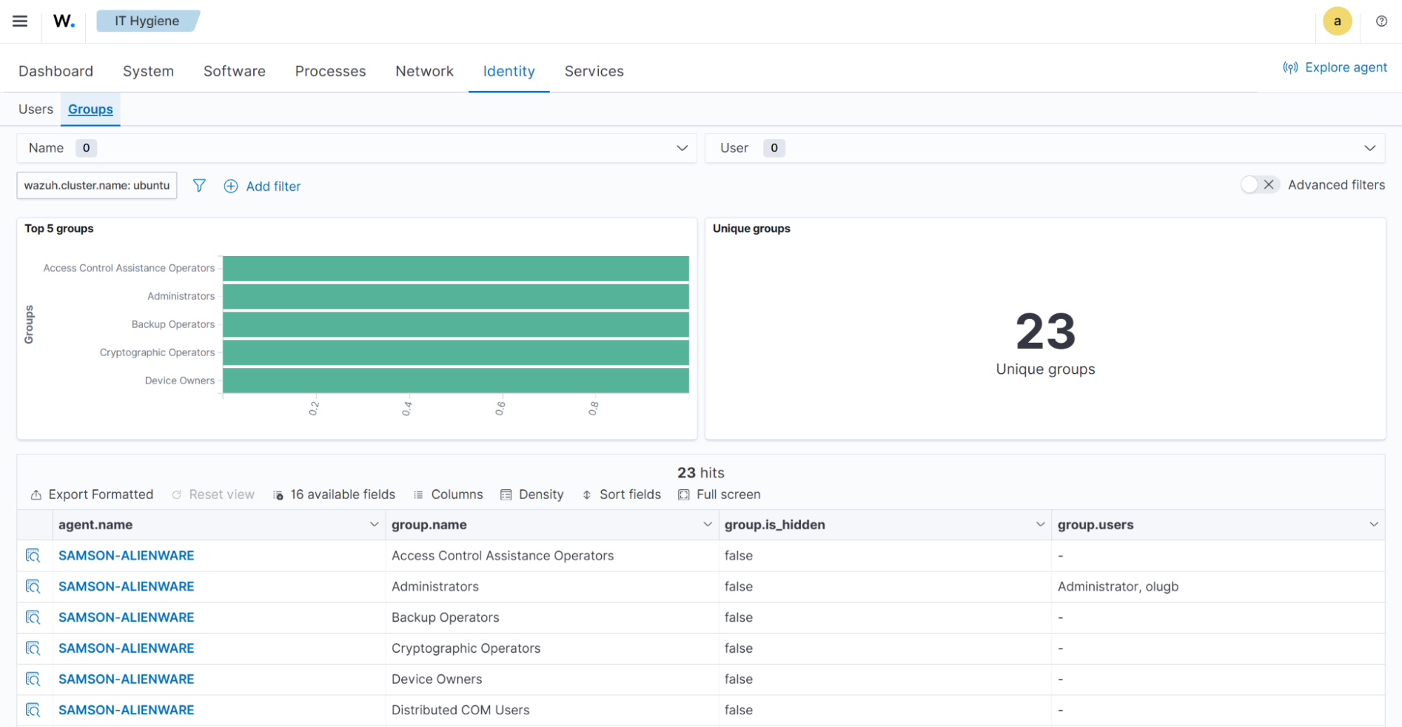Click the wazuh.cluster.name: ubuntu filter pill

(96, 185)
